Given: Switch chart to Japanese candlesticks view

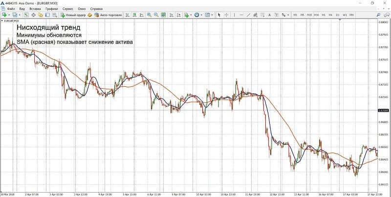Looking at the screenshot, I should 134,15.
